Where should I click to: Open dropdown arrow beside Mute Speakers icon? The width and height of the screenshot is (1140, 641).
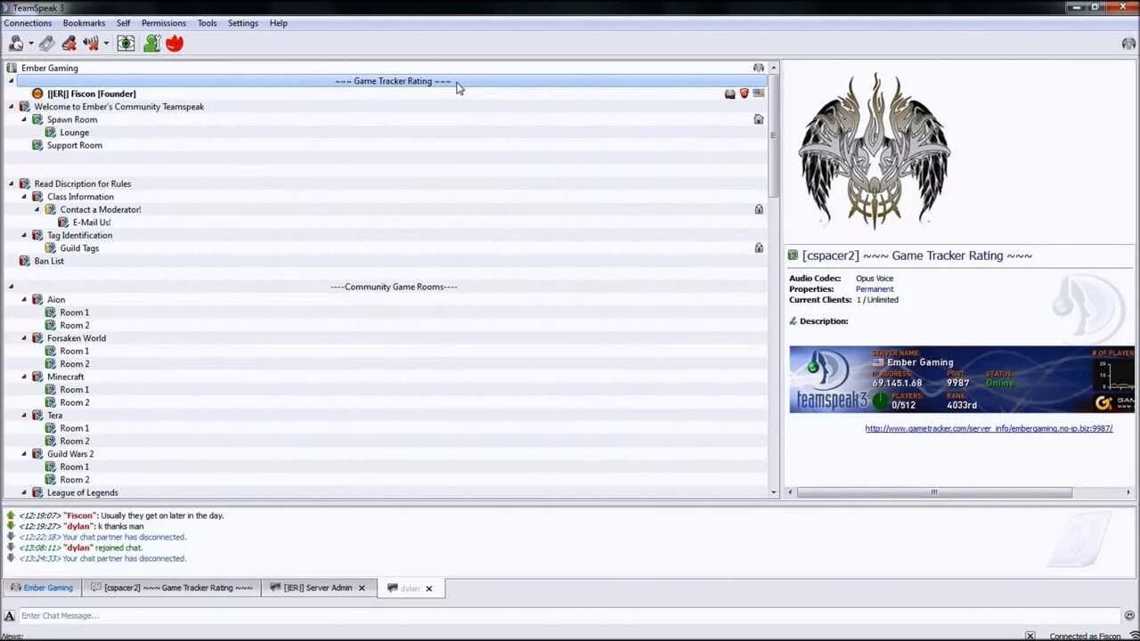click(106, 44)
